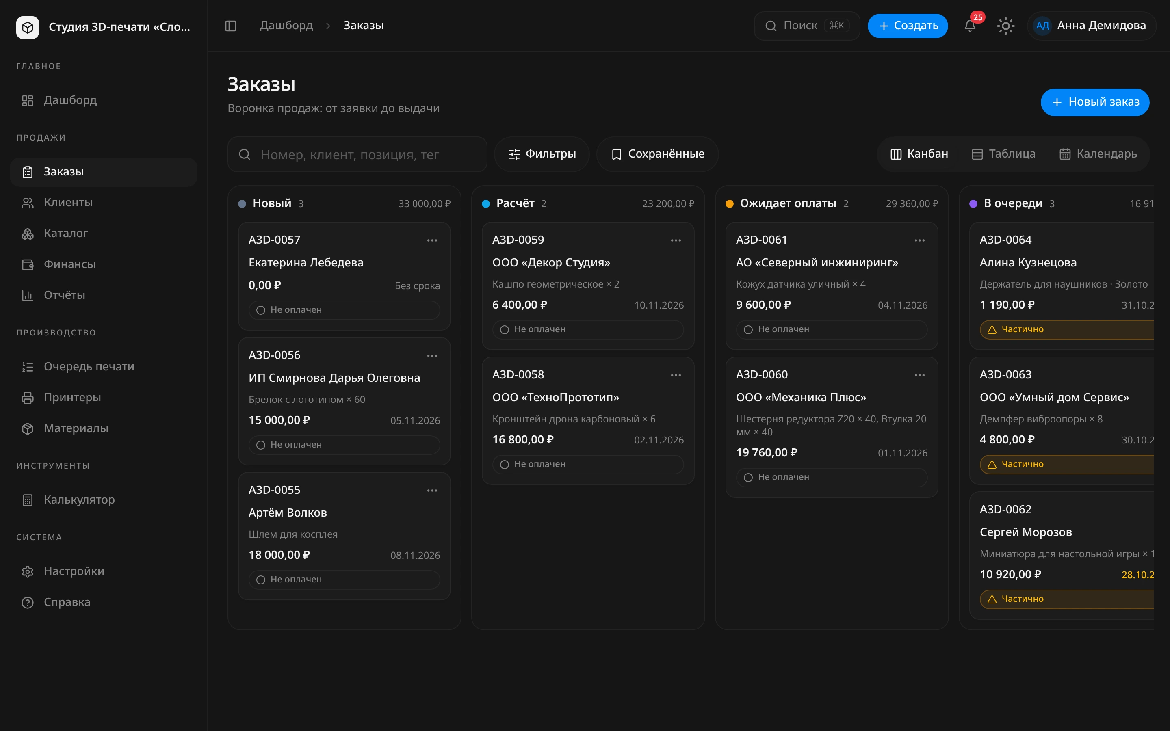The width and height of the screenshot is (1170, 731).
Task: Open the Фильтры panel
Action: point(542,154)
